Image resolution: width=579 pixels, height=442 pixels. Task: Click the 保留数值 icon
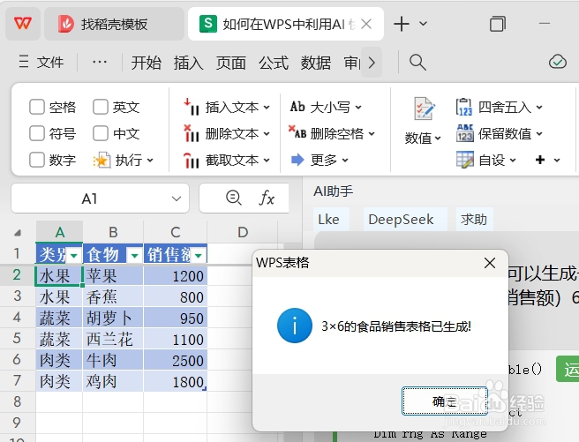point(465,133)
